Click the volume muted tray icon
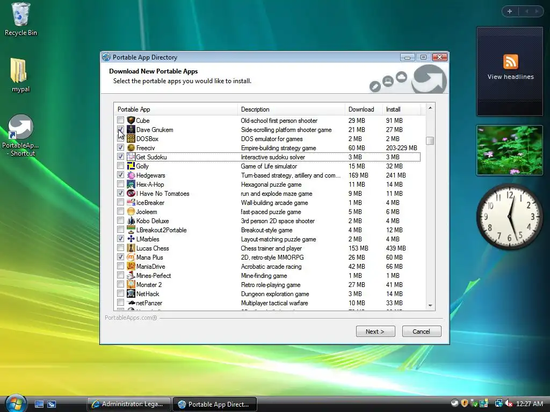The height and width of the screenshot is (412, 550). (509, 403)
